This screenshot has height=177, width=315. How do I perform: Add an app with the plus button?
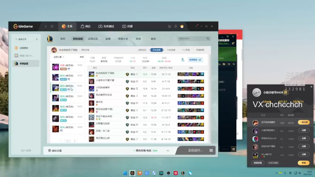[x=37, y=39]
